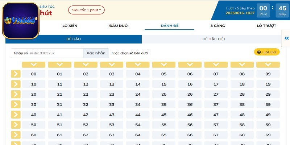Switch to the Lô Xiên tab
This screenshot has width=290, height=145.
[70, 26]
